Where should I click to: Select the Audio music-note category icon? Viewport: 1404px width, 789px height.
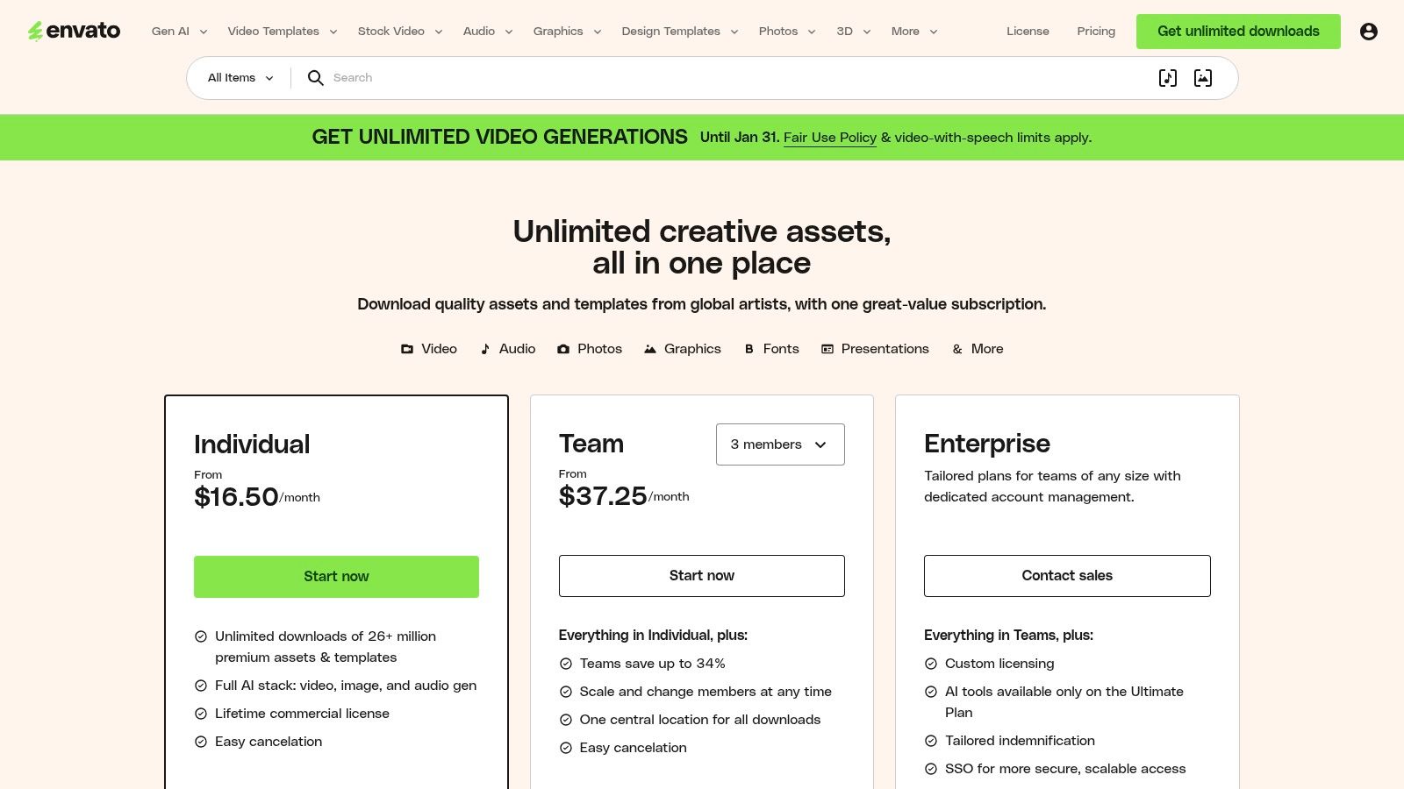tap(485, 348)
